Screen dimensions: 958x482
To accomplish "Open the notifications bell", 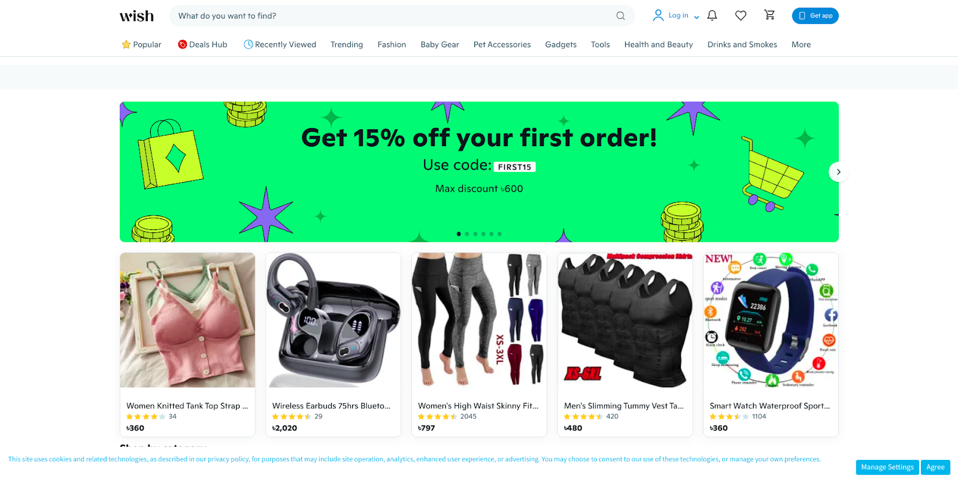I will (712, 16).
